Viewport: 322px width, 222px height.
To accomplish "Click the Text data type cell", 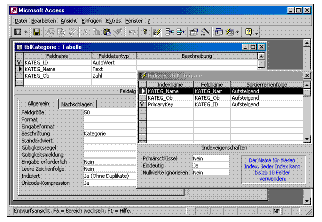I will (114, 69).
